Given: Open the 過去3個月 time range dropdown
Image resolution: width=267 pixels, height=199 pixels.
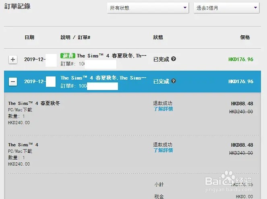Looking at the screenshot, I should [226, 8].
